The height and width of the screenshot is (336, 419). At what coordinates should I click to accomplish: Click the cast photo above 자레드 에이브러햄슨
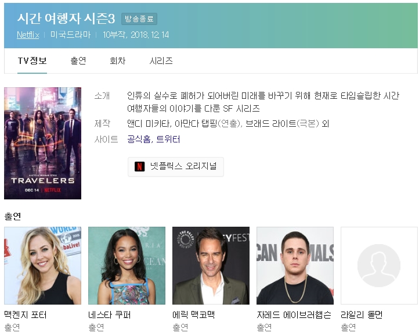[295, 265]
